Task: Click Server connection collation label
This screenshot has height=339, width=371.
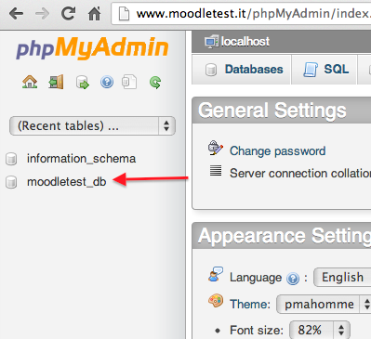Action: click(x=300, y=173)
